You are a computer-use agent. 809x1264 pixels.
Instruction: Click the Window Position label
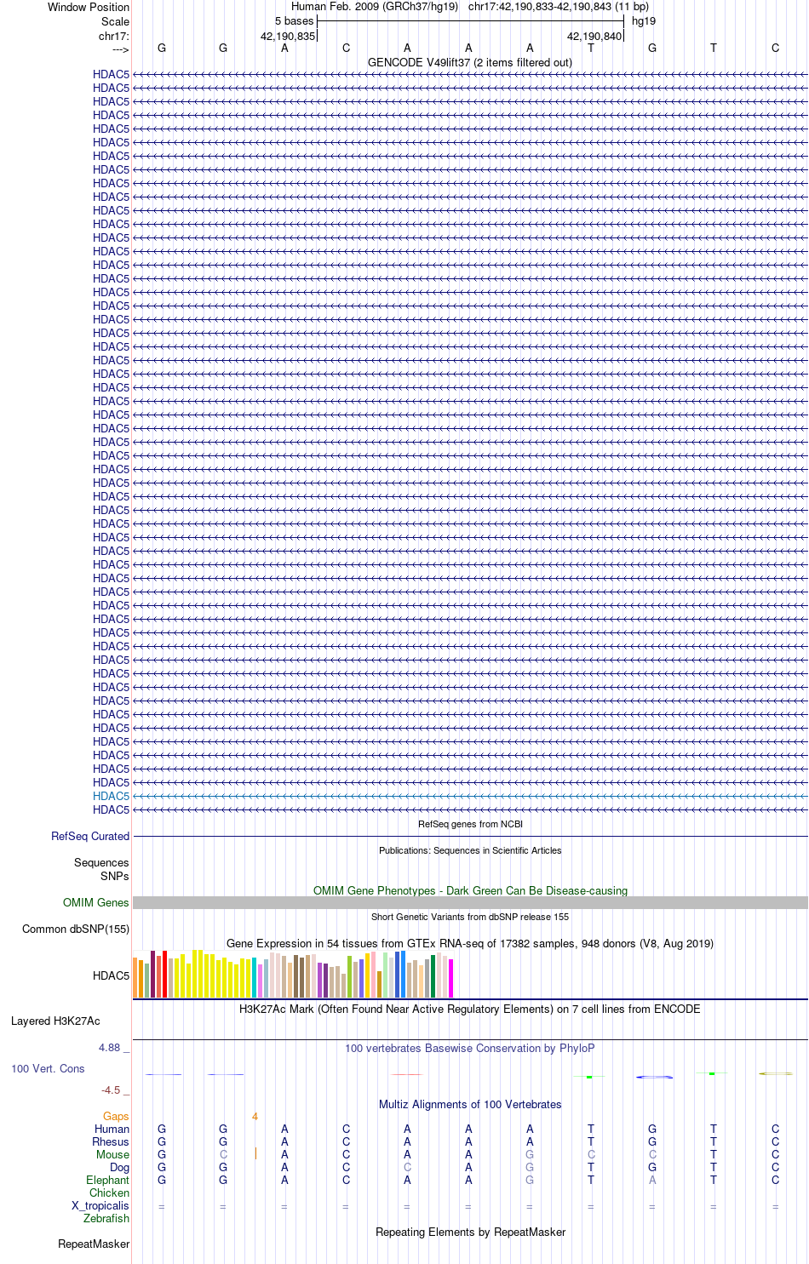89,8
